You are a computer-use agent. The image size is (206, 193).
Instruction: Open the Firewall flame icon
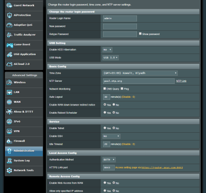tap(9, 141)
